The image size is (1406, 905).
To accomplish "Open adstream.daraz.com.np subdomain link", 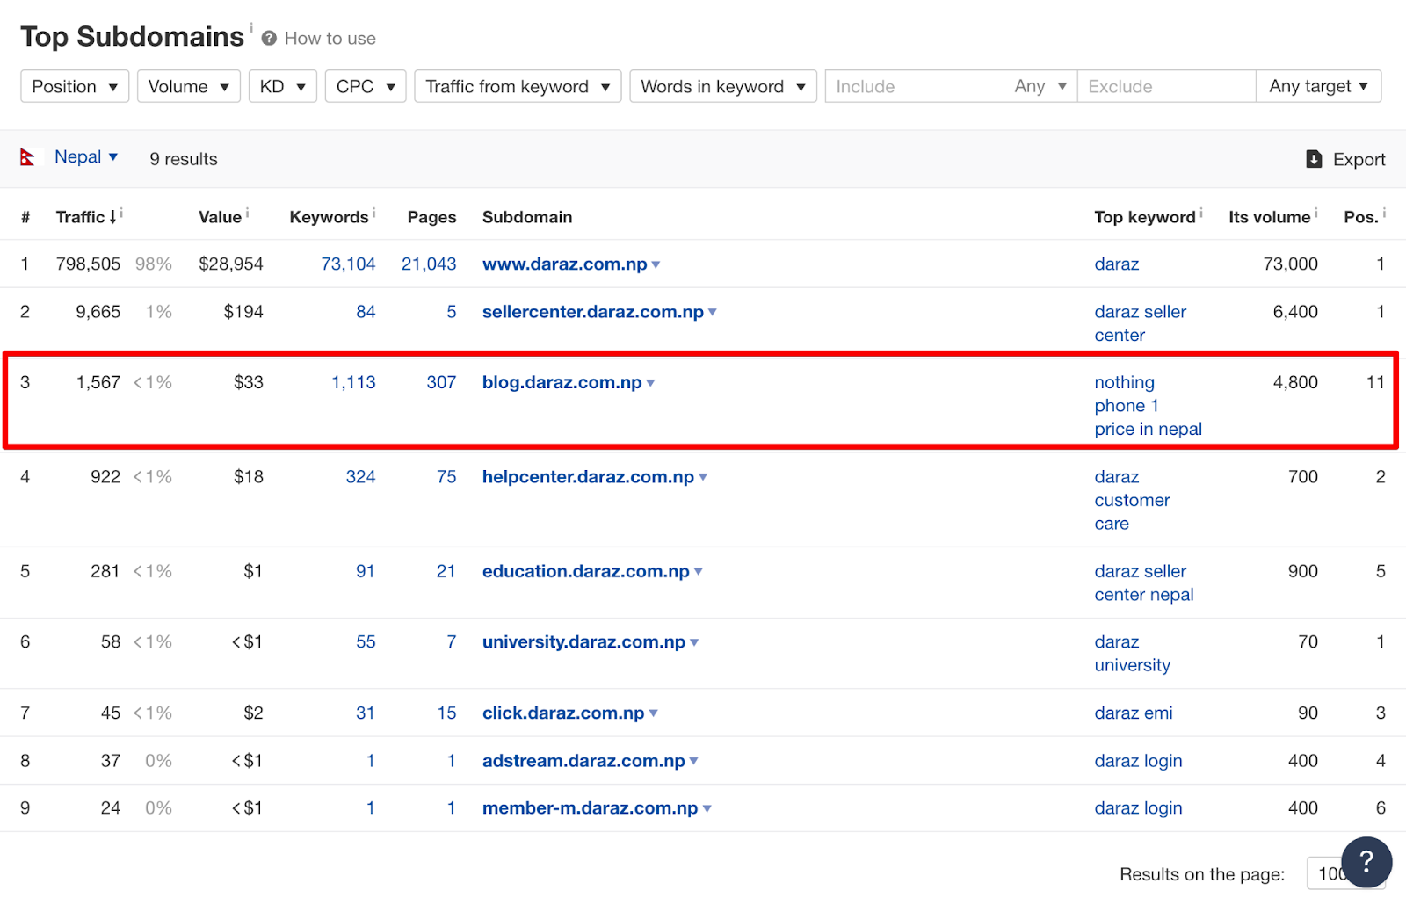I will 584,761.
